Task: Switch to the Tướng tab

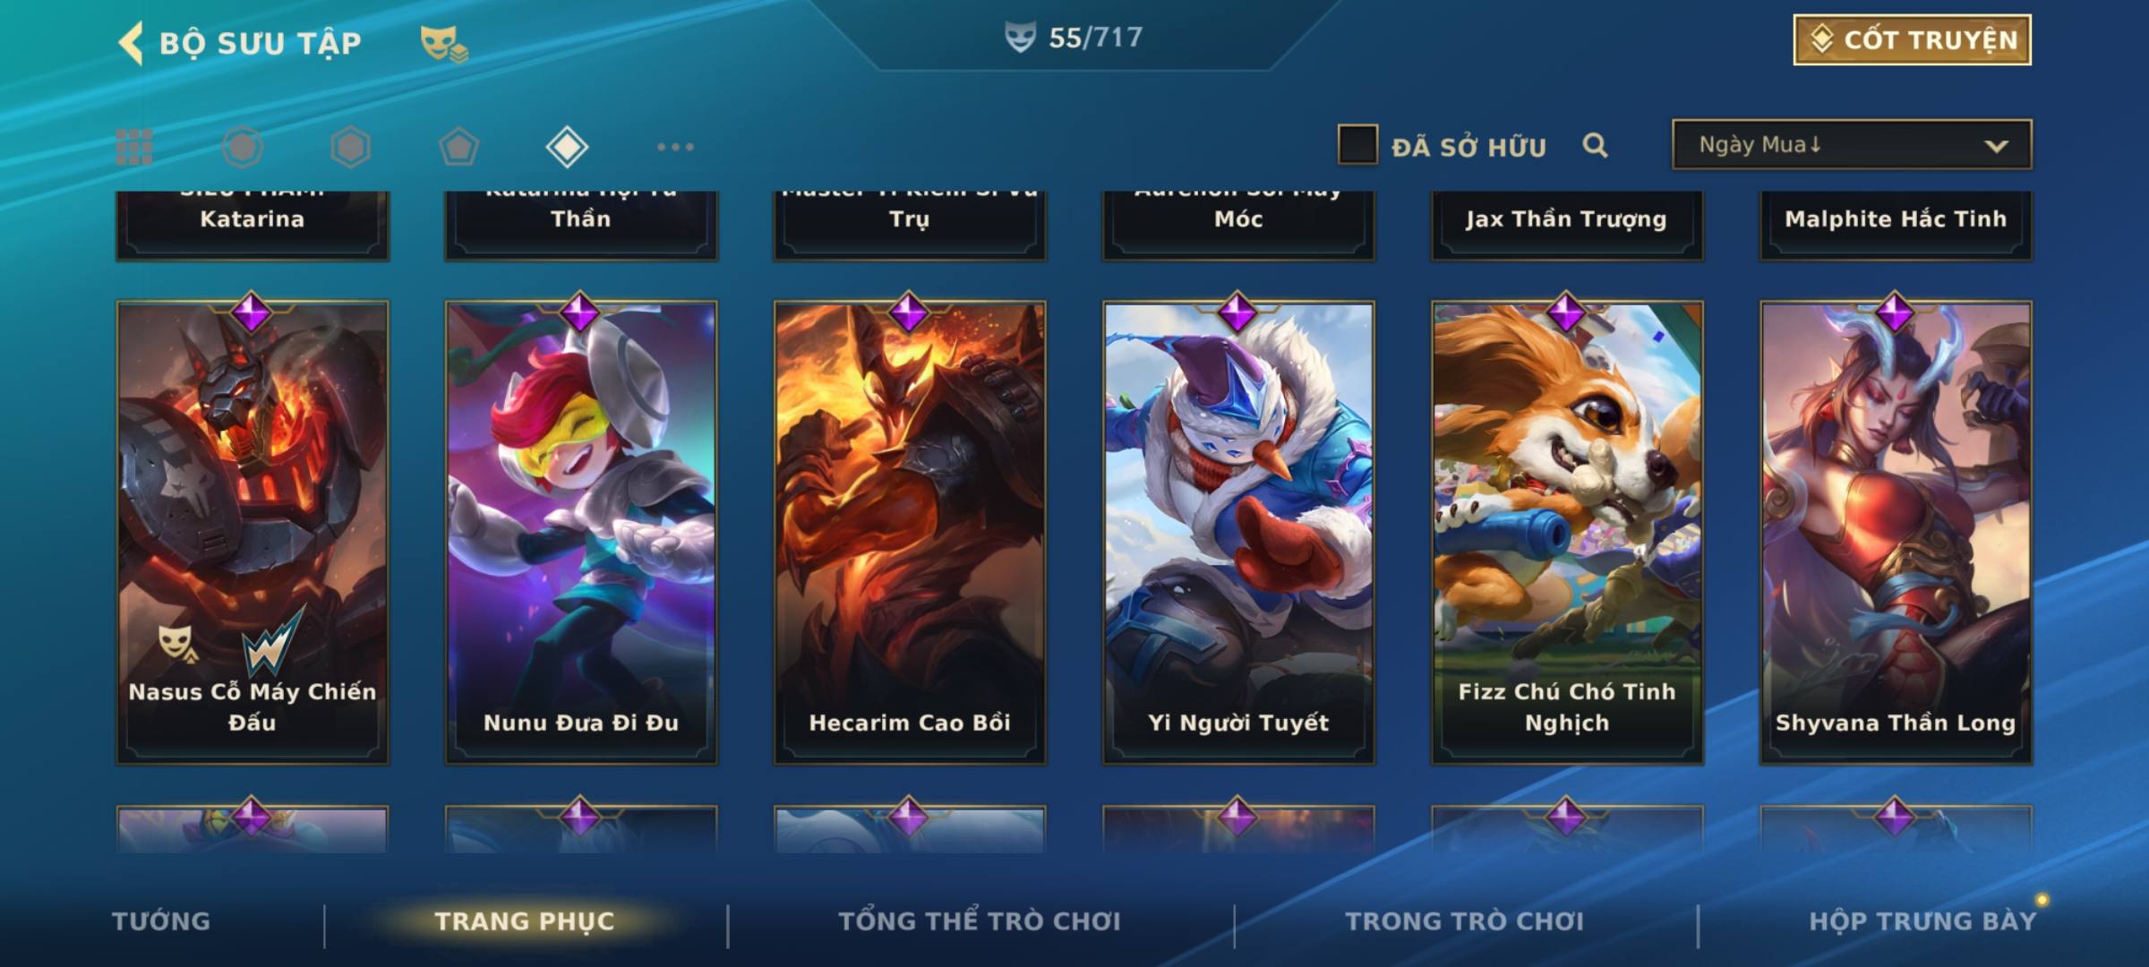Action: [161, 921]
